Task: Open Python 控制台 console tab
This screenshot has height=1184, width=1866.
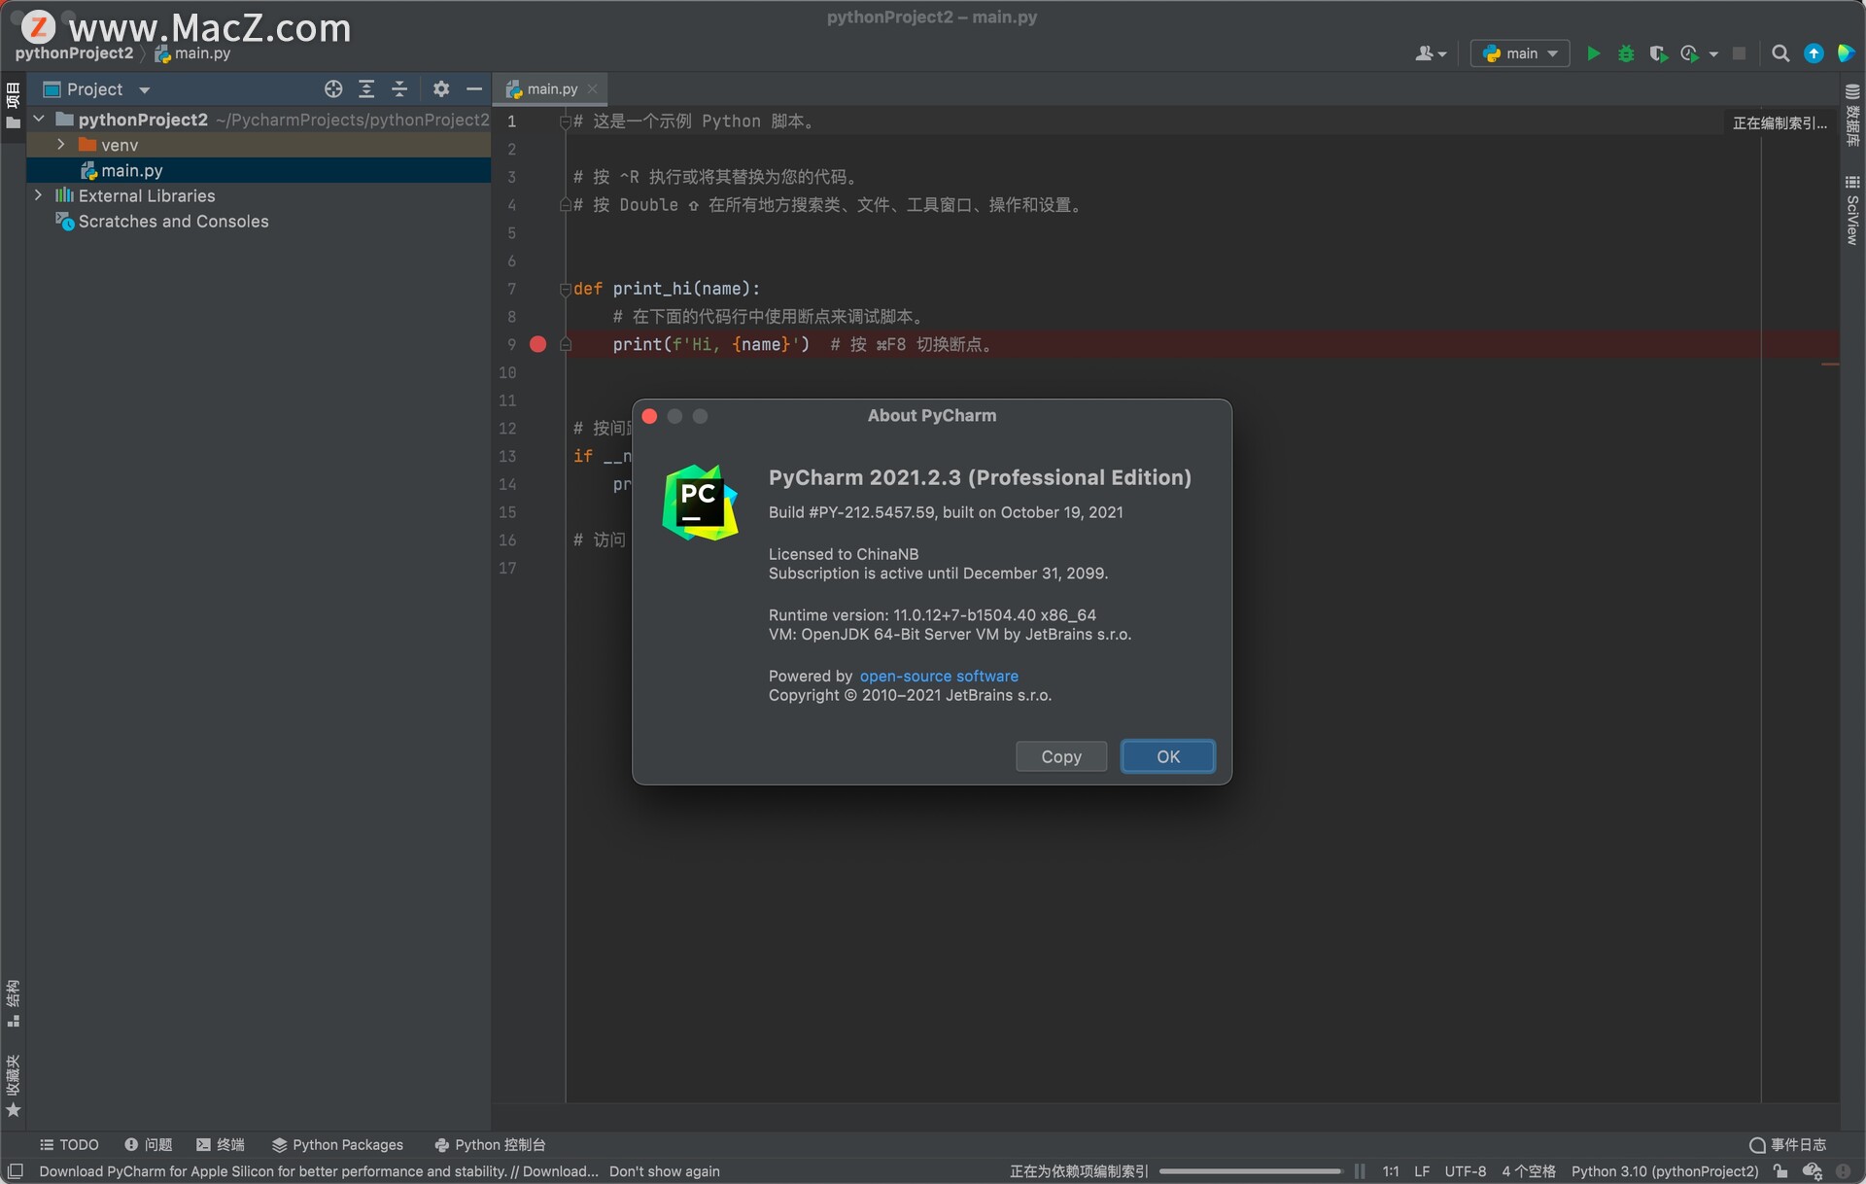Action: [x=490, y=1145]
